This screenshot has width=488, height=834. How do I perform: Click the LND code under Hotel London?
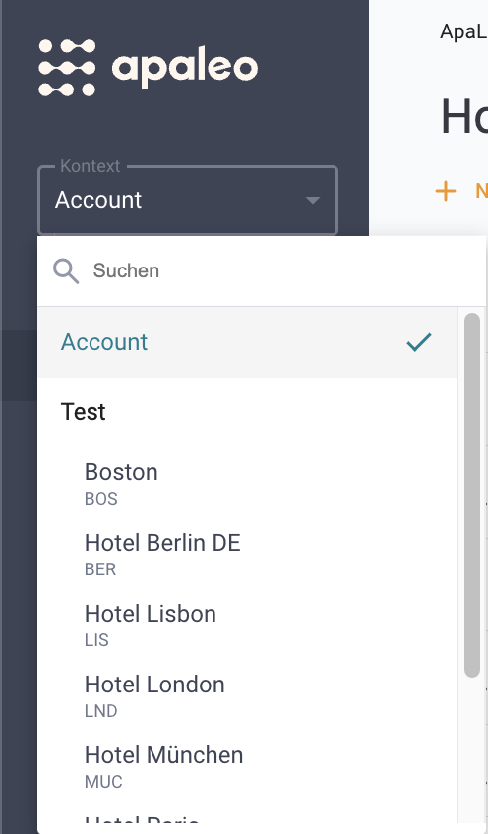[x=100, y=711]
